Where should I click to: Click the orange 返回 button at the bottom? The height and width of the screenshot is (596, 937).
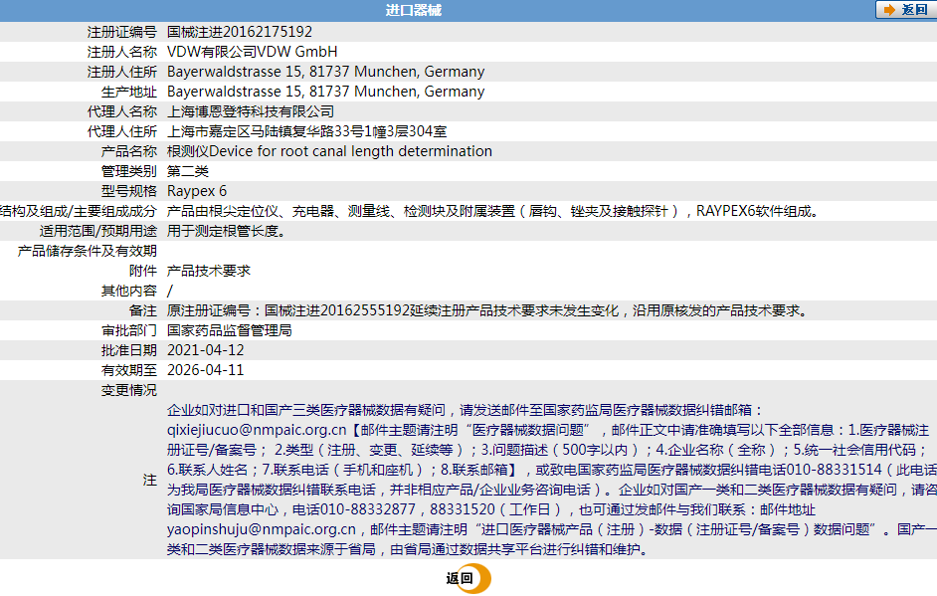[468, 578]
